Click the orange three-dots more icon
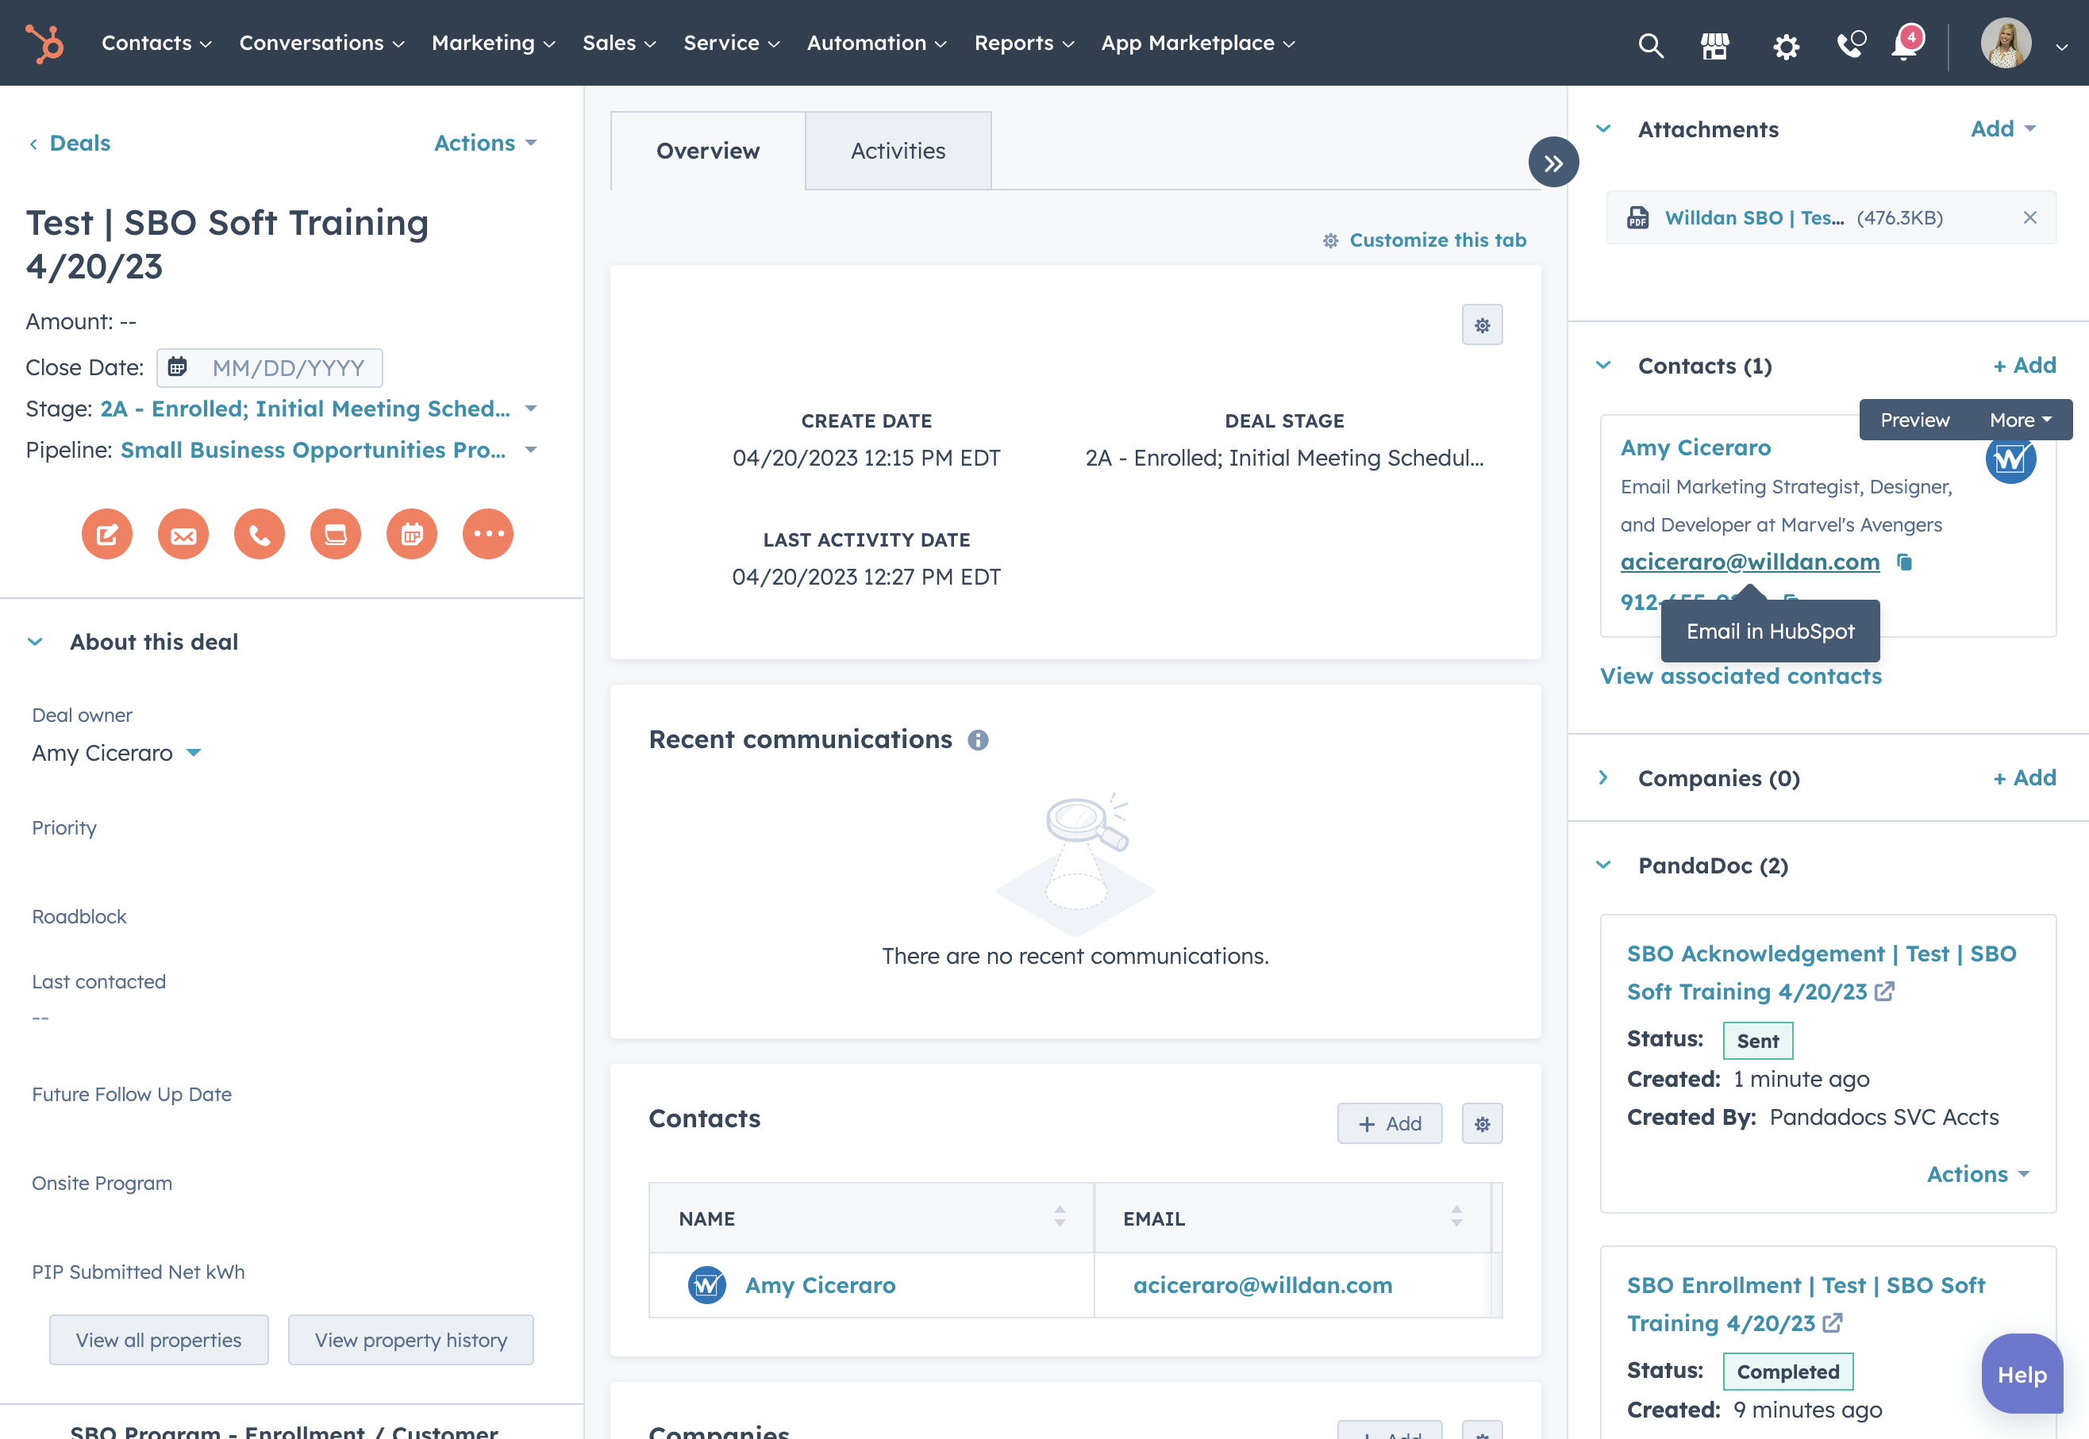Image resolution: width=2089 pixels, height=1439 pixels. click(x=488, y=534)
